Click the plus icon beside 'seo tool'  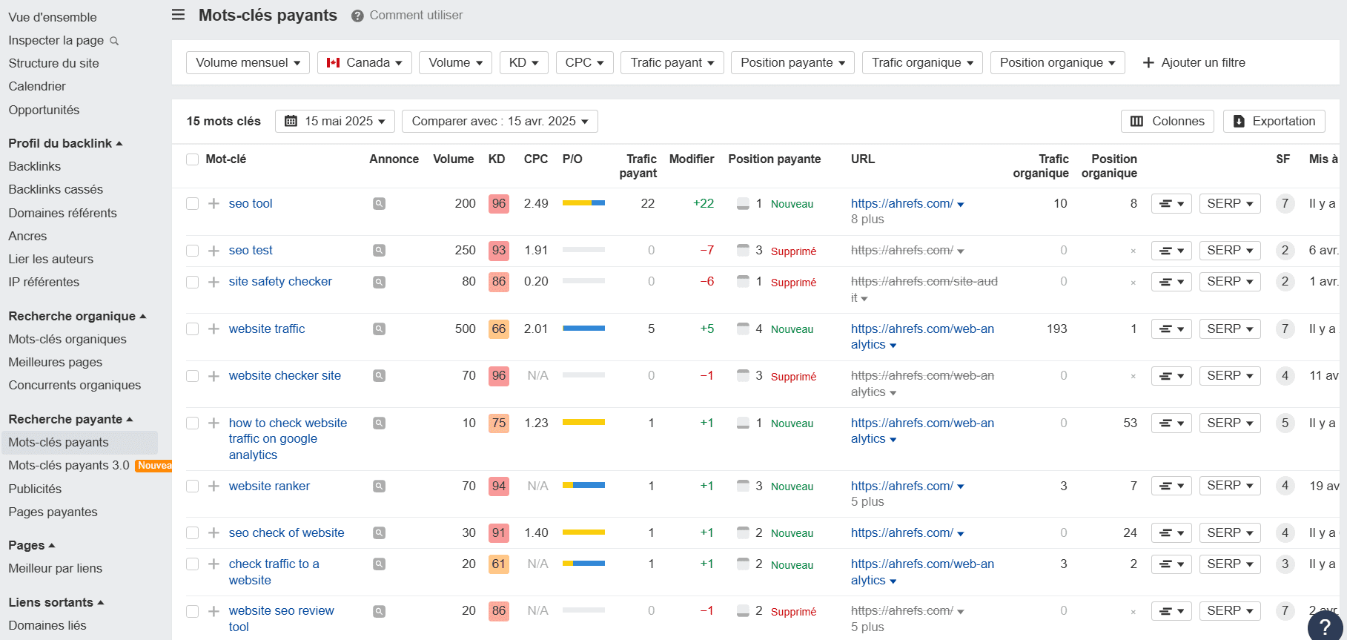(x=214, y=203)
